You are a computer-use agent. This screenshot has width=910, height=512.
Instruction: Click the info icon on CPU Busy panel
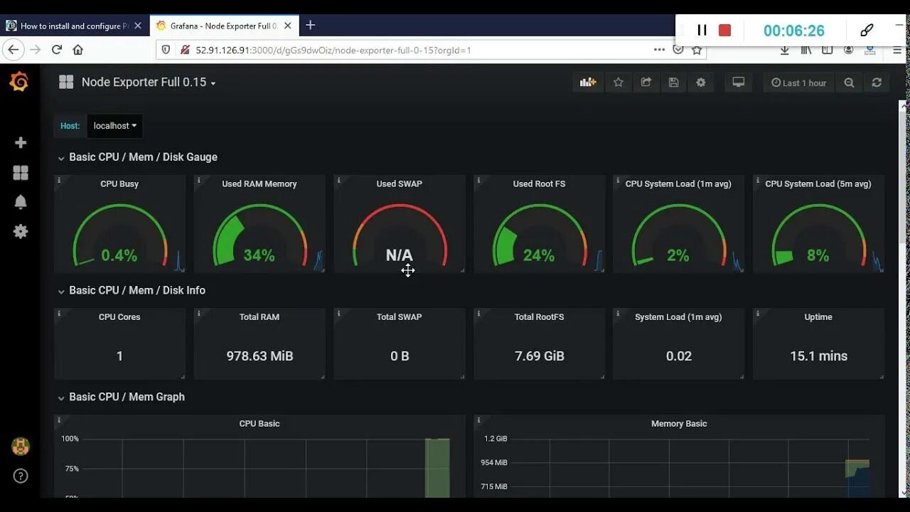point(59,181)
